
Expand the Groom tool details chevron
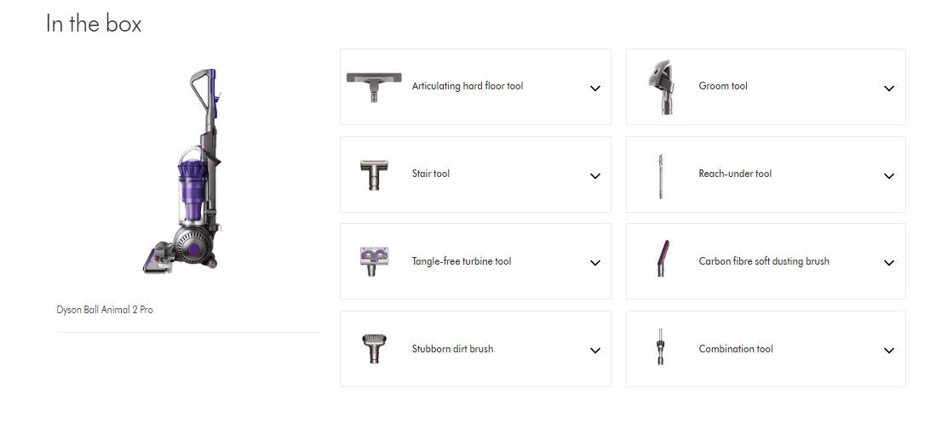point(889,89)
